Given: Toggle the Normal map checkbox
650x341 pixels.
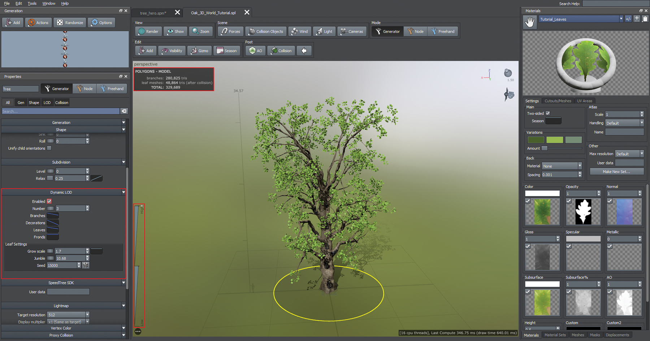Looking at the screenshot, I should [x=610, y=201].
